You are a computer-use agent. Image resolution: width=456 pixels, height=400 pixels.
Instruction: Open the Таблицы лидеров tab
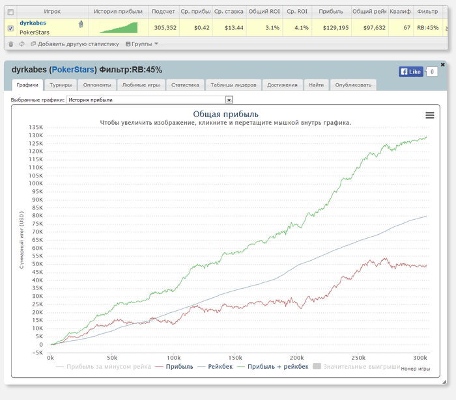pyautogui.click(x=233, y=85)
